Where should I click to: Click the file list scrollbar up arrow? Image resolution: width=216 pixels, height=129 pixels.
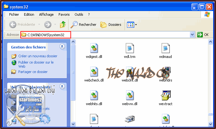(210, 42)
